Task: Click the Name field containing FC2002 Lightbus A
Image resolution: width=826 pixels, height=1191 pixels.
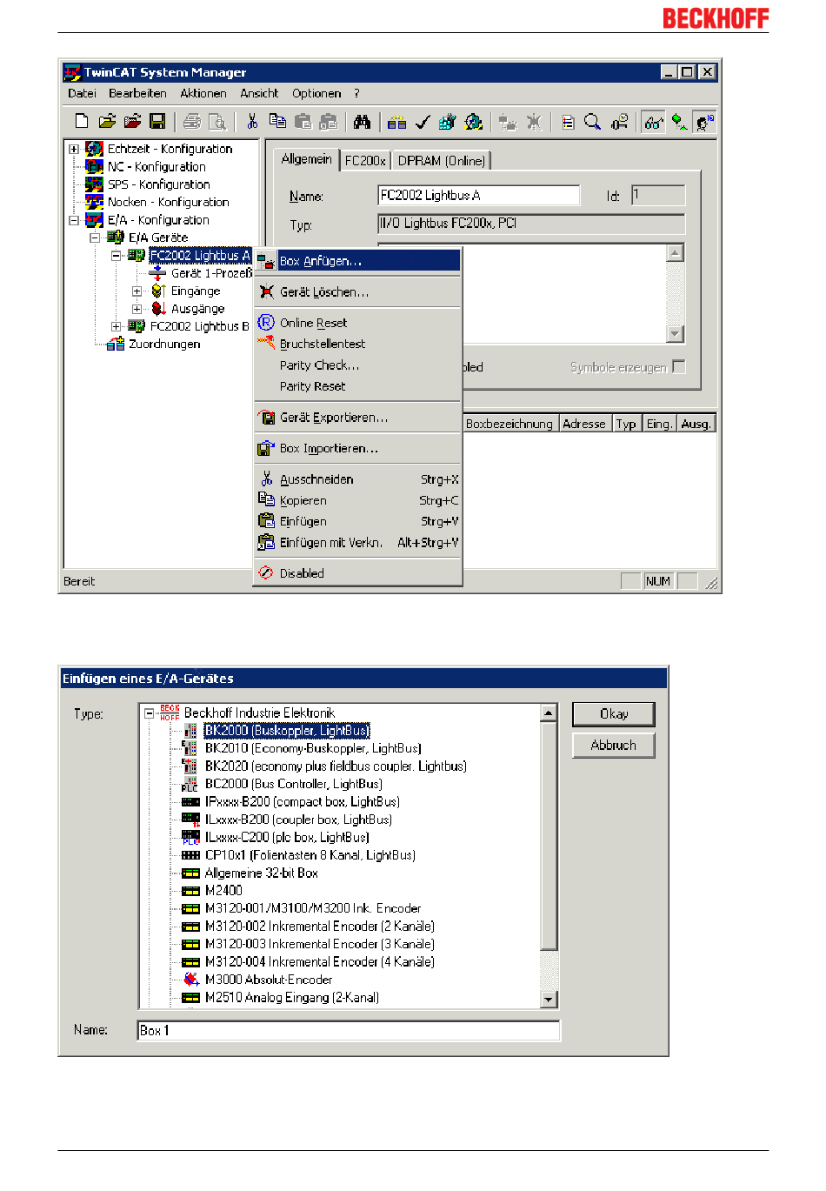Action: [479, 196]
